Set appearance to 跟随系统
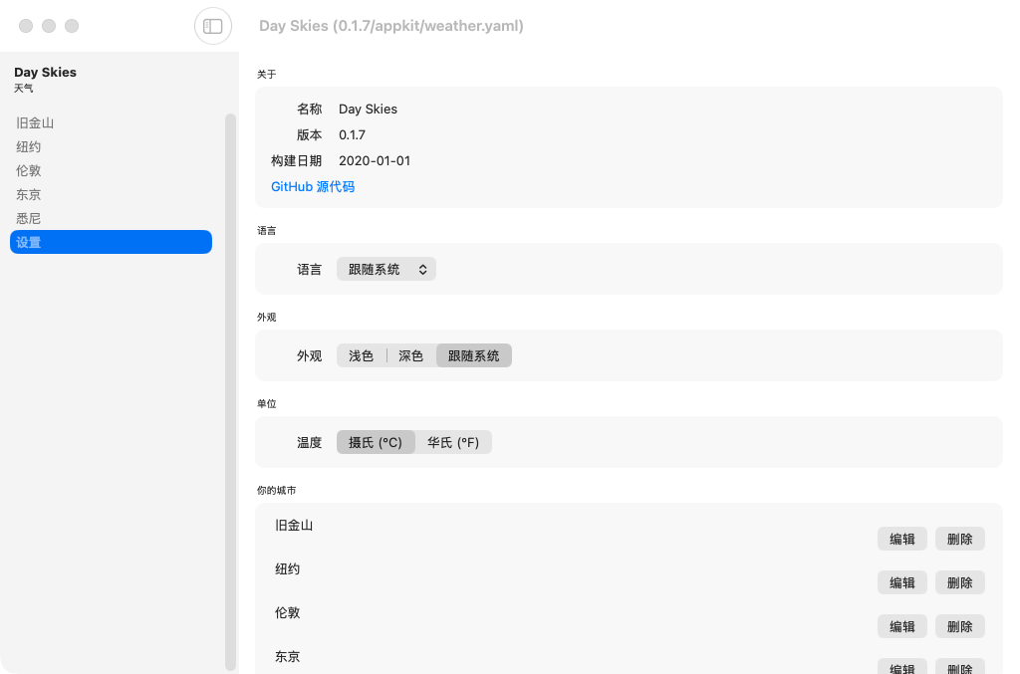Image resolution: width=1020 pixels, height=674 pixels. [473, 355]
